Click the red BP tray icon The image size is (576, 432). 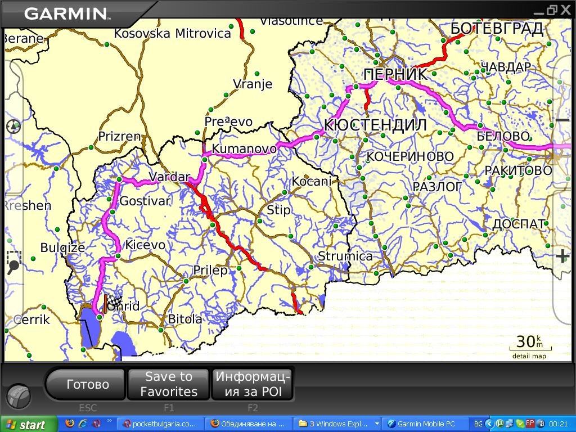tap(530, 423)
